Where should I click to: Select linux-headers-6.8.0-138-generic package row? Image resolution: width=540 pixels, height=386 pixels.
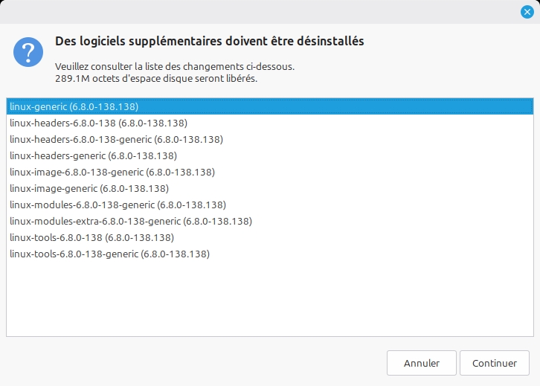[270, 140]
